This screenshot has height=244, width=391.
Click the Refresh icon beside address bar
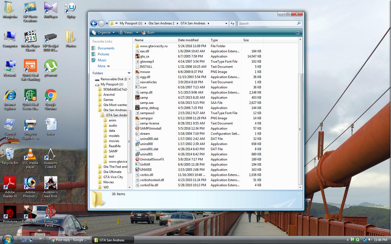pos(232,24)
